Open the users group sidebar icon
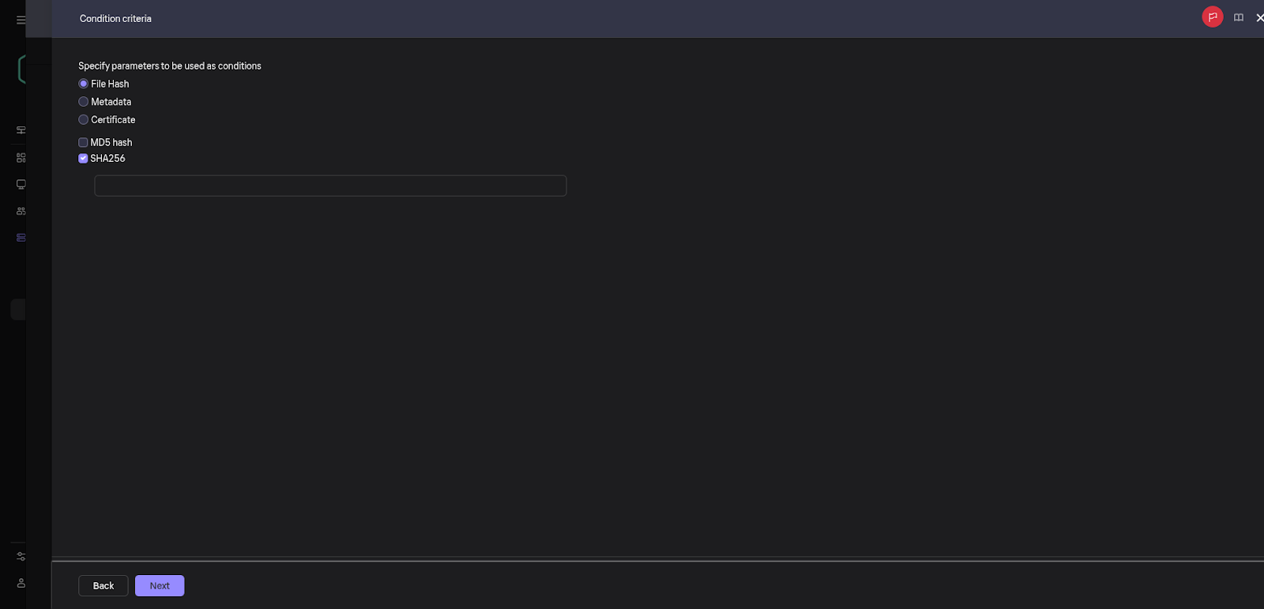 tap(21, 211)
